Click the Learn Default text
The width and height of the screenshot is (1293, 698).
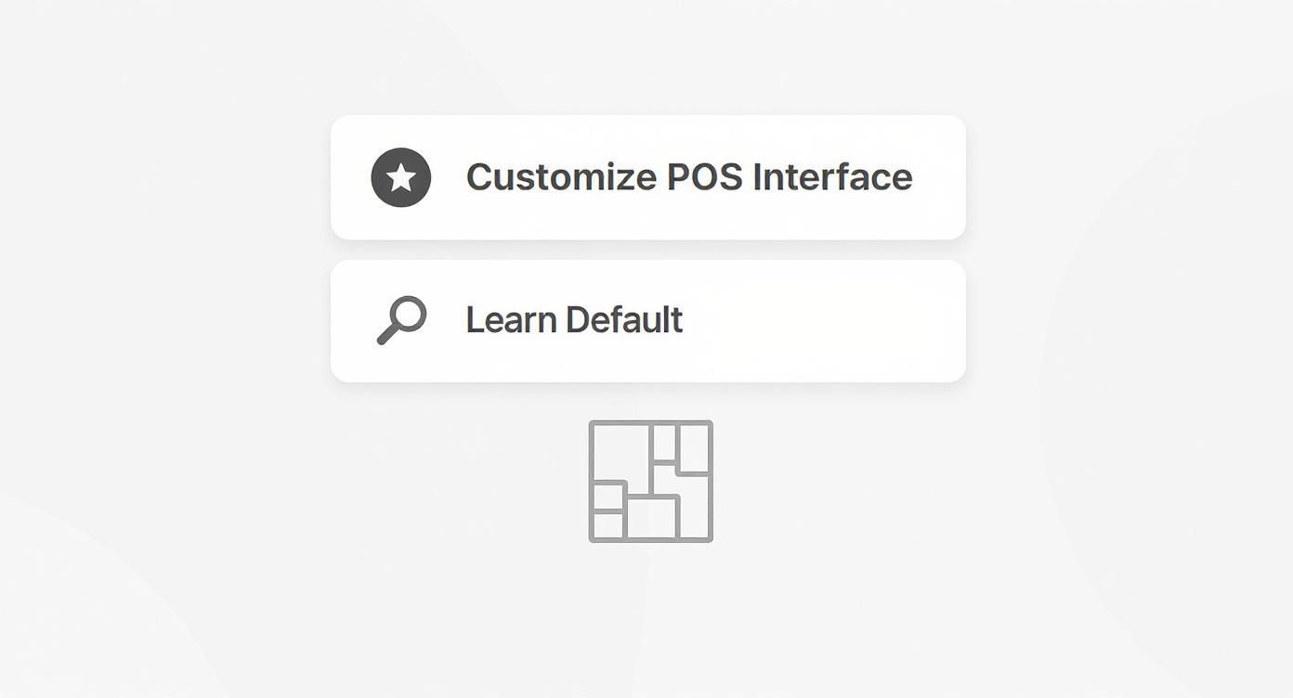pyautogui.click(x=573, y=319)
